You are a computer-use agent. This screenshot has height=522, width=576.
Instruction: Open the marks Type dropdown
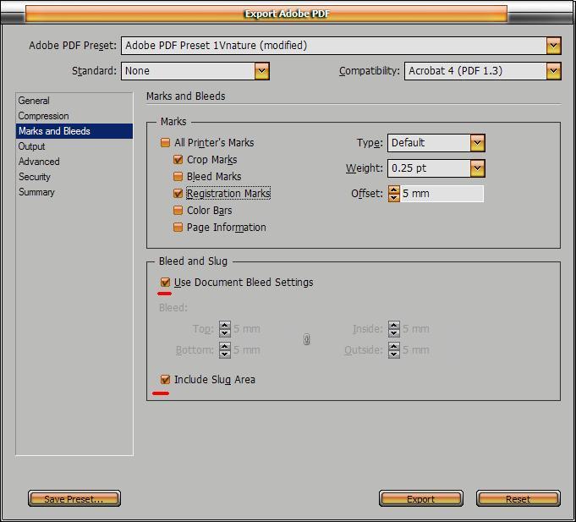(436, 143)
